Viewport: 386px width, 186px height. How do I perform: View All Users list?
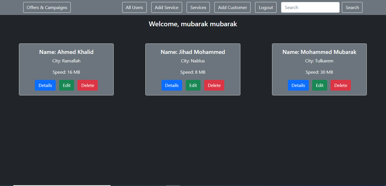(x=134, y=7)
